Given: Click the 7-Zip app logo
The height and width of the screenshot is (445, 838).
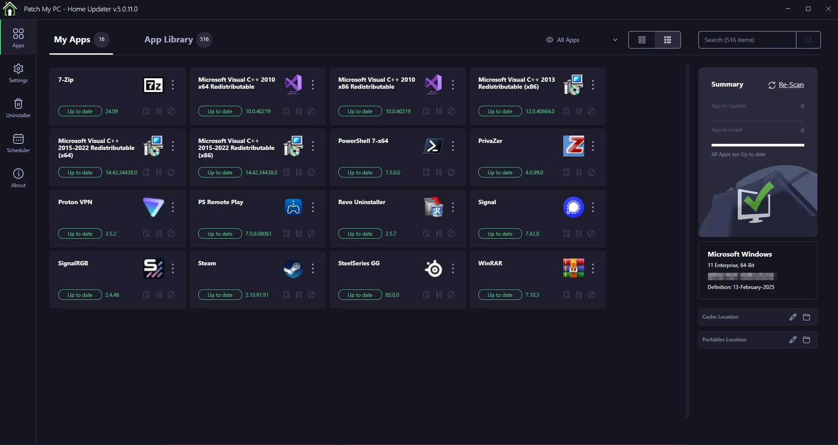Looking at the screenshot, I should point(154,85).
